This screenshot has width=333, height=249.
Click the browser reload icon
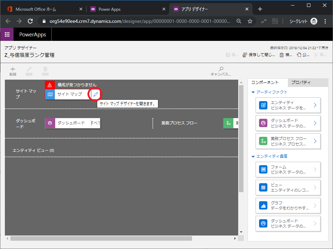pyautogui.click(x=30, y=21)
